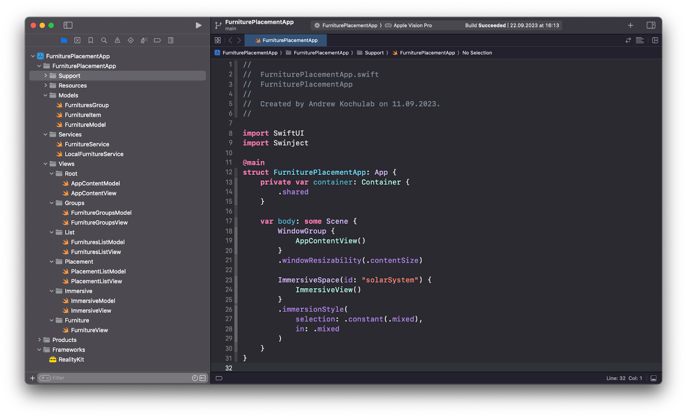This screenshot has width=687, height=417.
Task: Click No Selection in the jump bar
Action: (x=477, y=53)
